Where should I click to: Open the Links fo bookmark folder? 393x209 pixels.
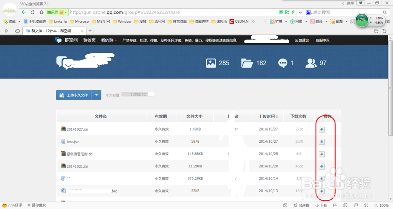(x=58, y=22)
